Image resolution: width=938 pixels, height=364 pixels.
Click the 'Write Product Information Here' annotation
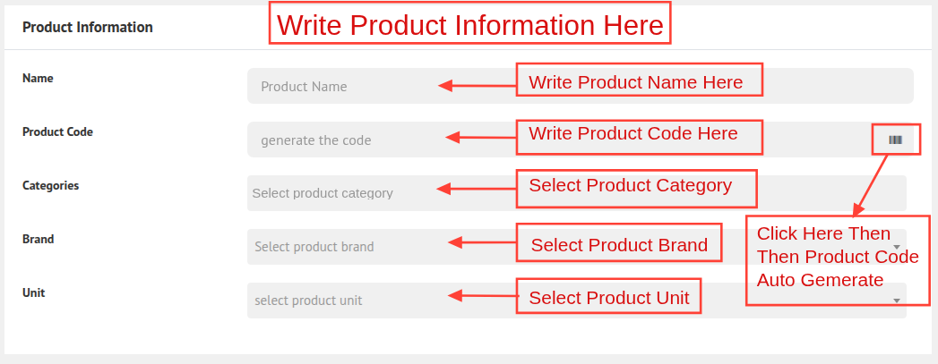(470, 25)
